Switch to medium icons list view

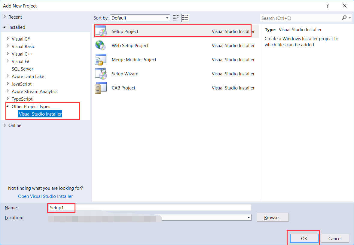coord(185,18)
